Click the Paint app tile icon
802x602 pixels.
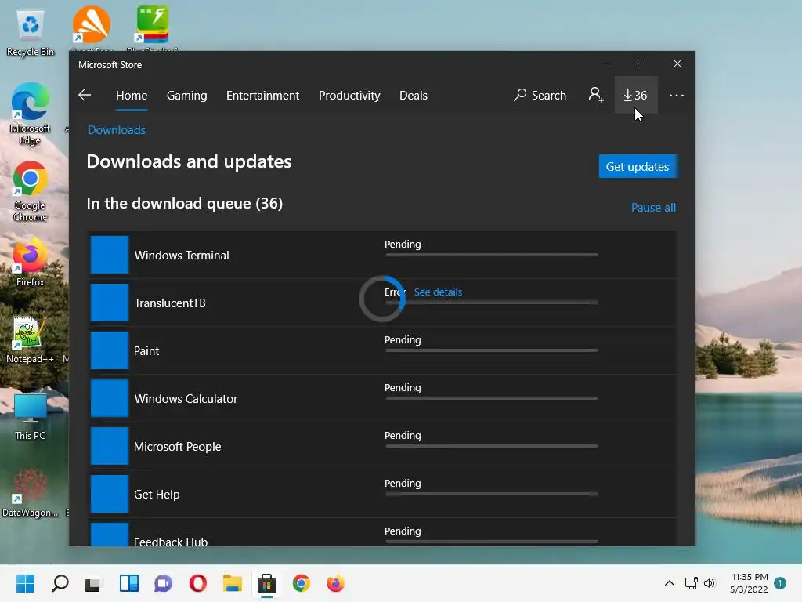[110, 350]
